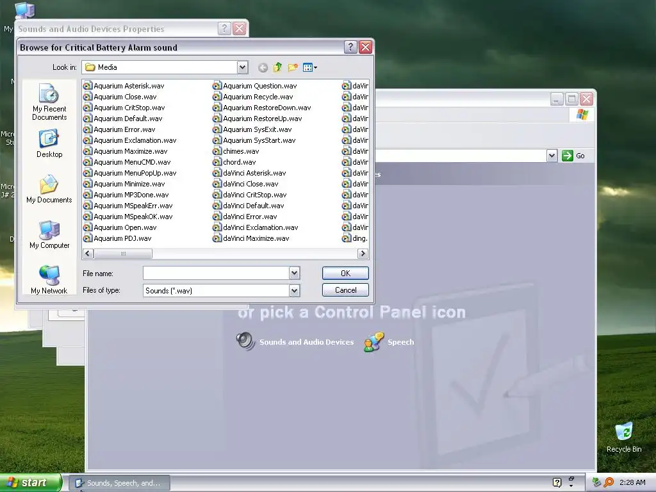Open Sounds and Audio Devices in Control Panel
Screen dimensions: 656x492
pos(295,342)
